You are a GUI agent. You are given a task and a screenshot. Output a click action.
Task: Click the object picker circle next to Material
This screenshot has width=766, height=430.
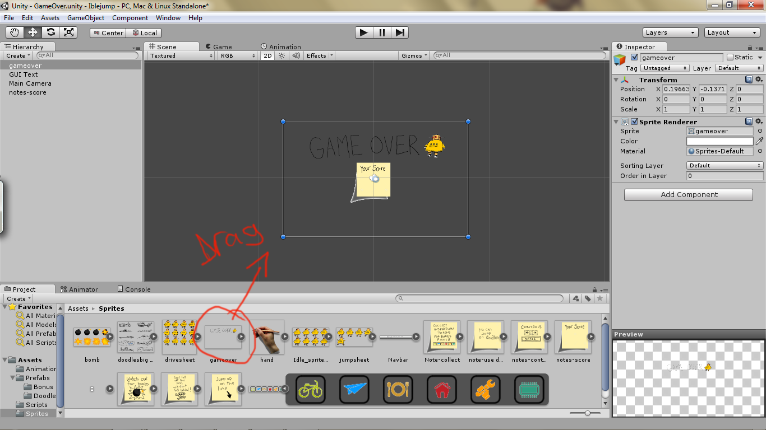click(760, 151)
